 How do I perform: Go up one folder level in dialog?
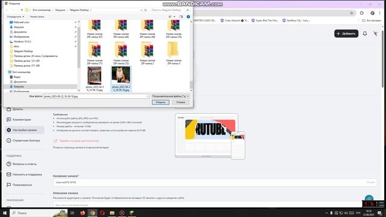tap(22, 10)
